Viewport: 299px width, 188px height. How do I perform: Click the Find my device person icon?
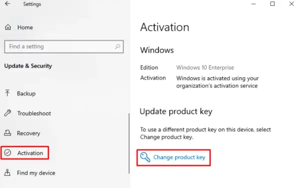coord(7,172)
